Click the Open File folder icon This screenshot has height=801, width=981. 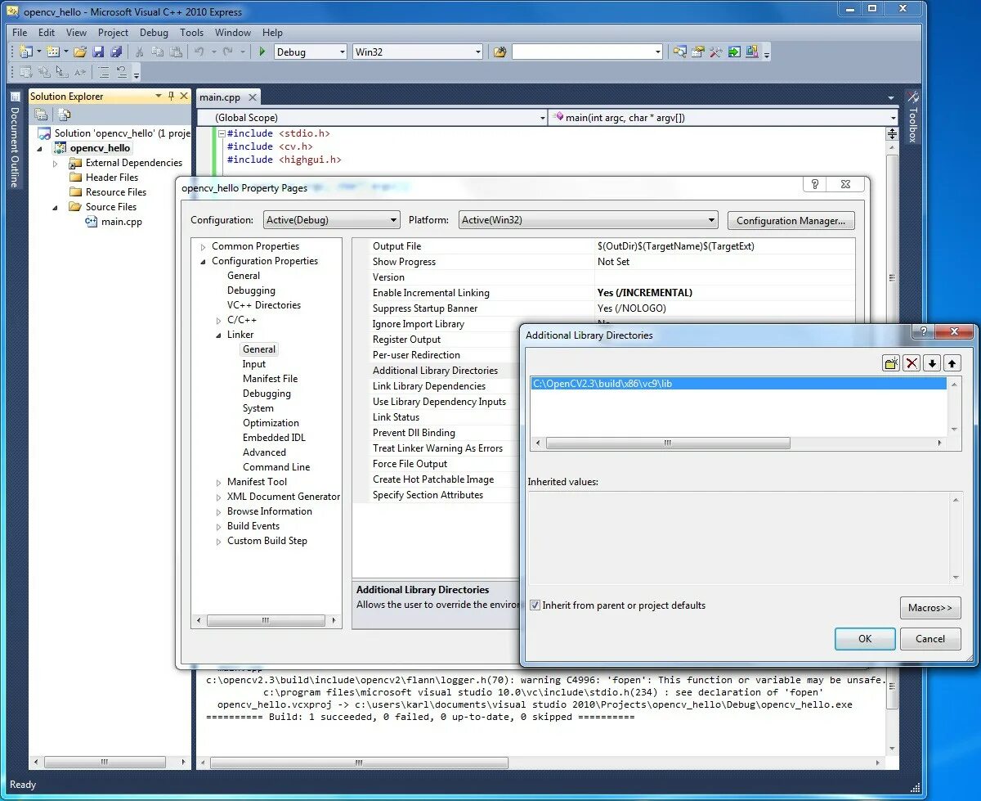click(80, 52)
